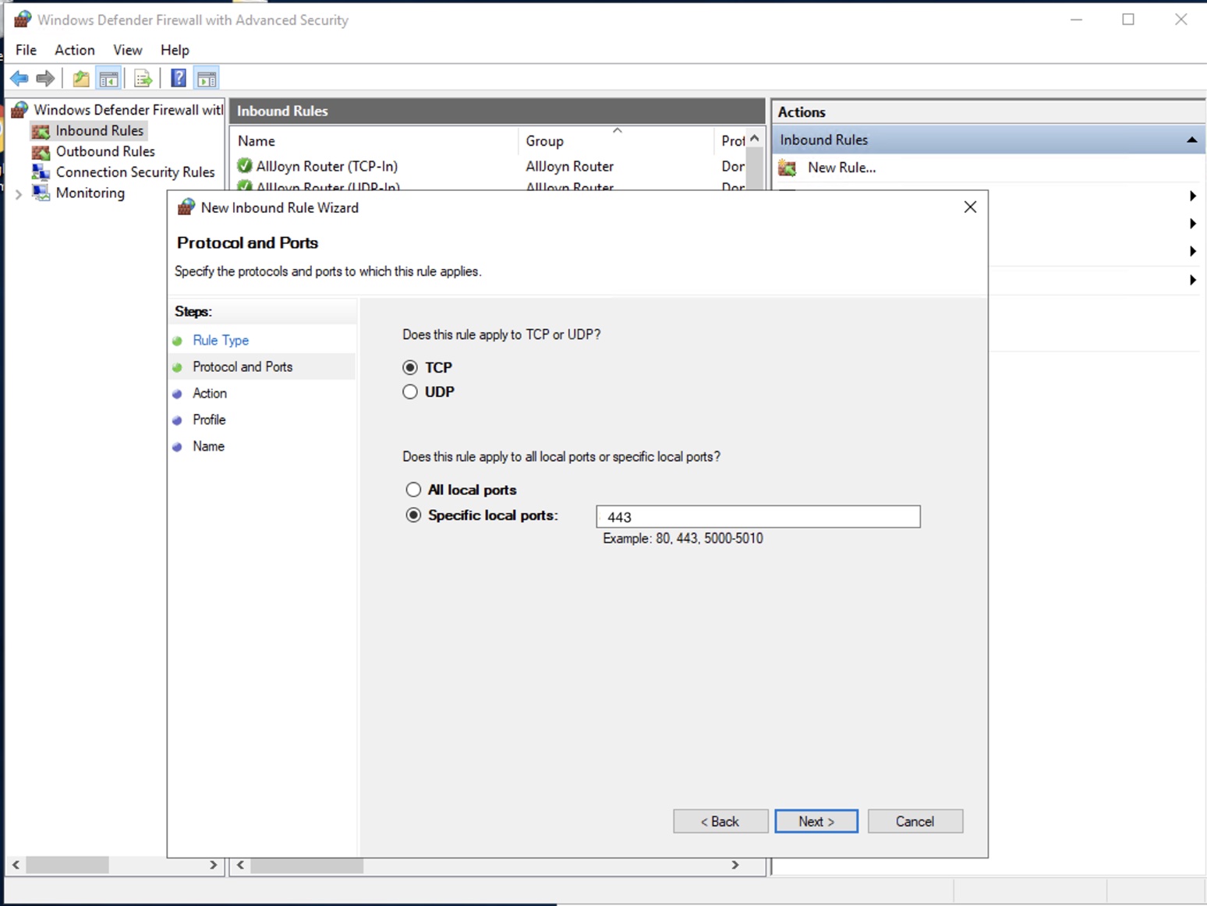Select the TCP radio button
The width and height of the screenshot is (1207, 906).
click(410, 367)
